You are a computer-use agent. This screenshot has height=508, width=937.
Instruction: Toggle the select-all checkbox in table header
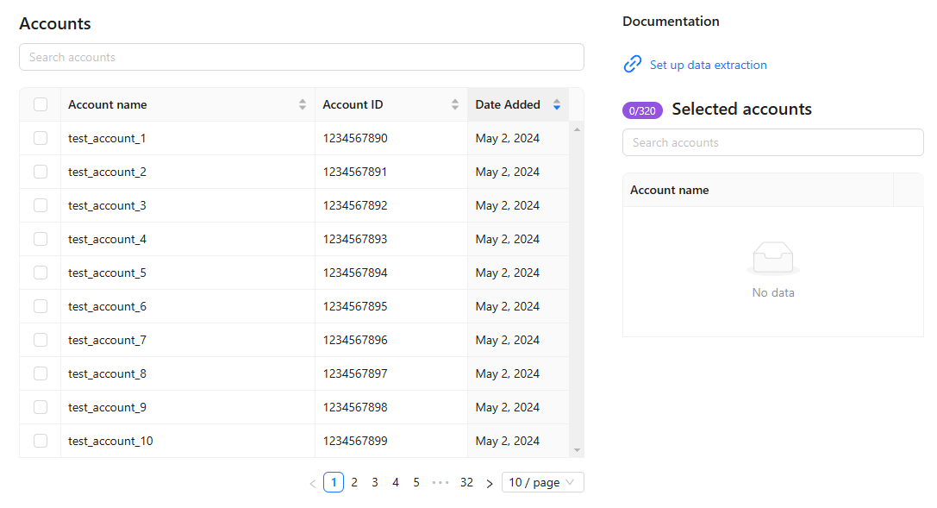click(41, 104)
